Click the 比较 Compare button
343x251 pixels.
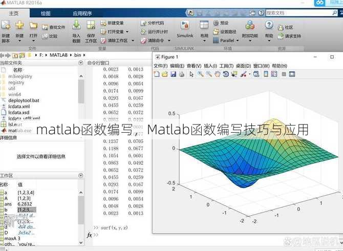click(50, 36)
